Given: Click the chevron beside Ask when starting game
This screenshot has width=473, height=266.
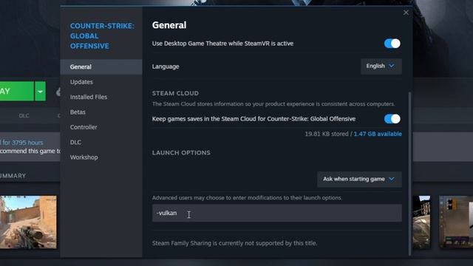Looking at the screenshot, I should click(392, 179).
